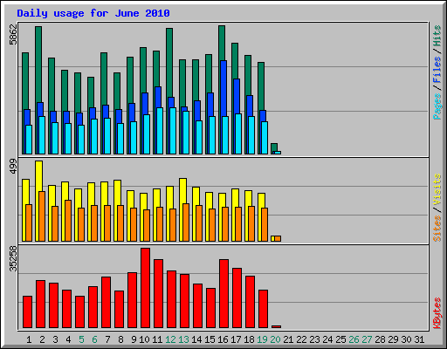Click the orange sites bar for day 4
This screenshot has height=349, width=447.
click(68, 221)
